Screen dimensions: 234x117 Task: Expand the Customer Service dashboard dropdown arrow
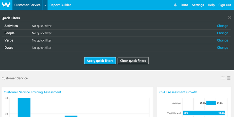tap(45, 5)
